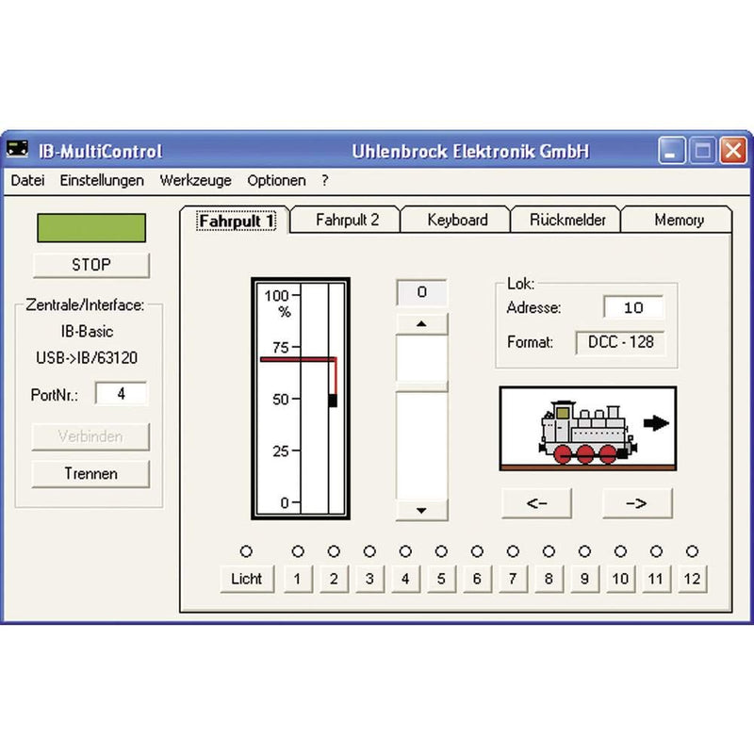Toggle function button 10

click(620, 579)
